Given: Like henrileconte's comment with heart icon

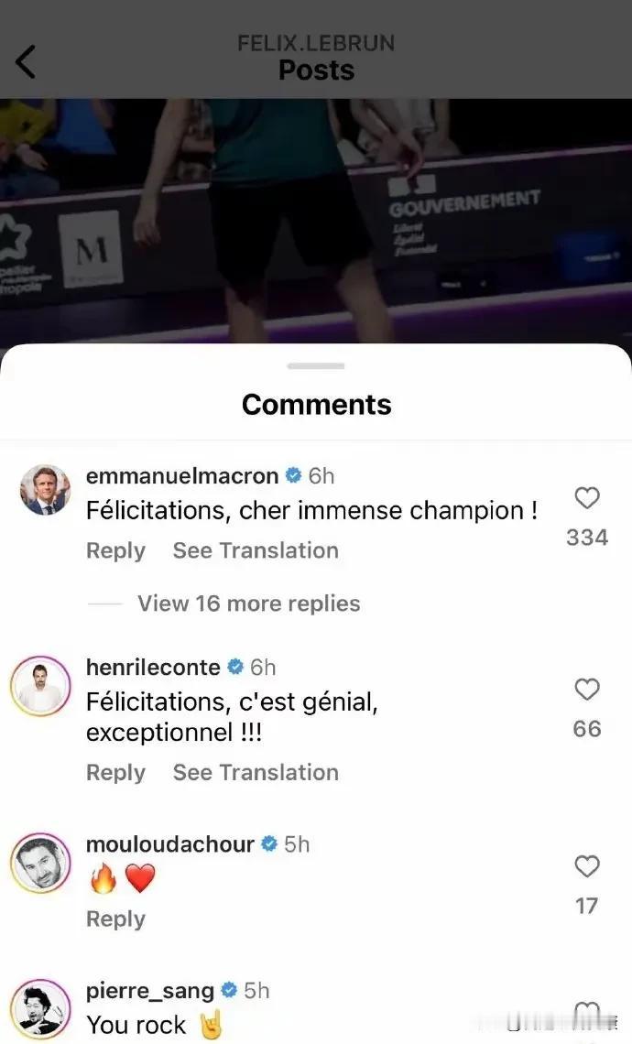Looking at the screenshot, I should point(587,689).
